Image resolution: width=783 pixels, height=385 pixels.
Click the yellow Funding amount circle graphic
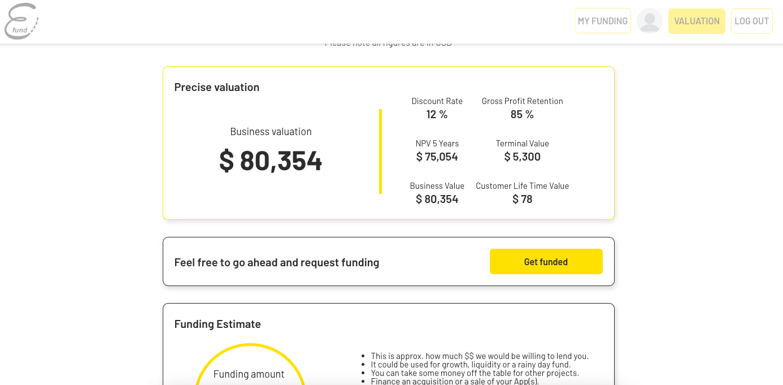tap(249, 370)
